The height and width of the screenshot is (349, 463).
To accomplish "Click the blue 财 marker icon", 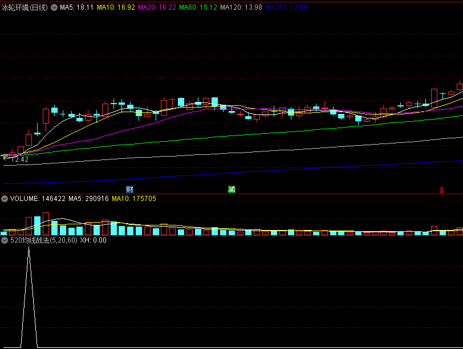I will (129, 189).
